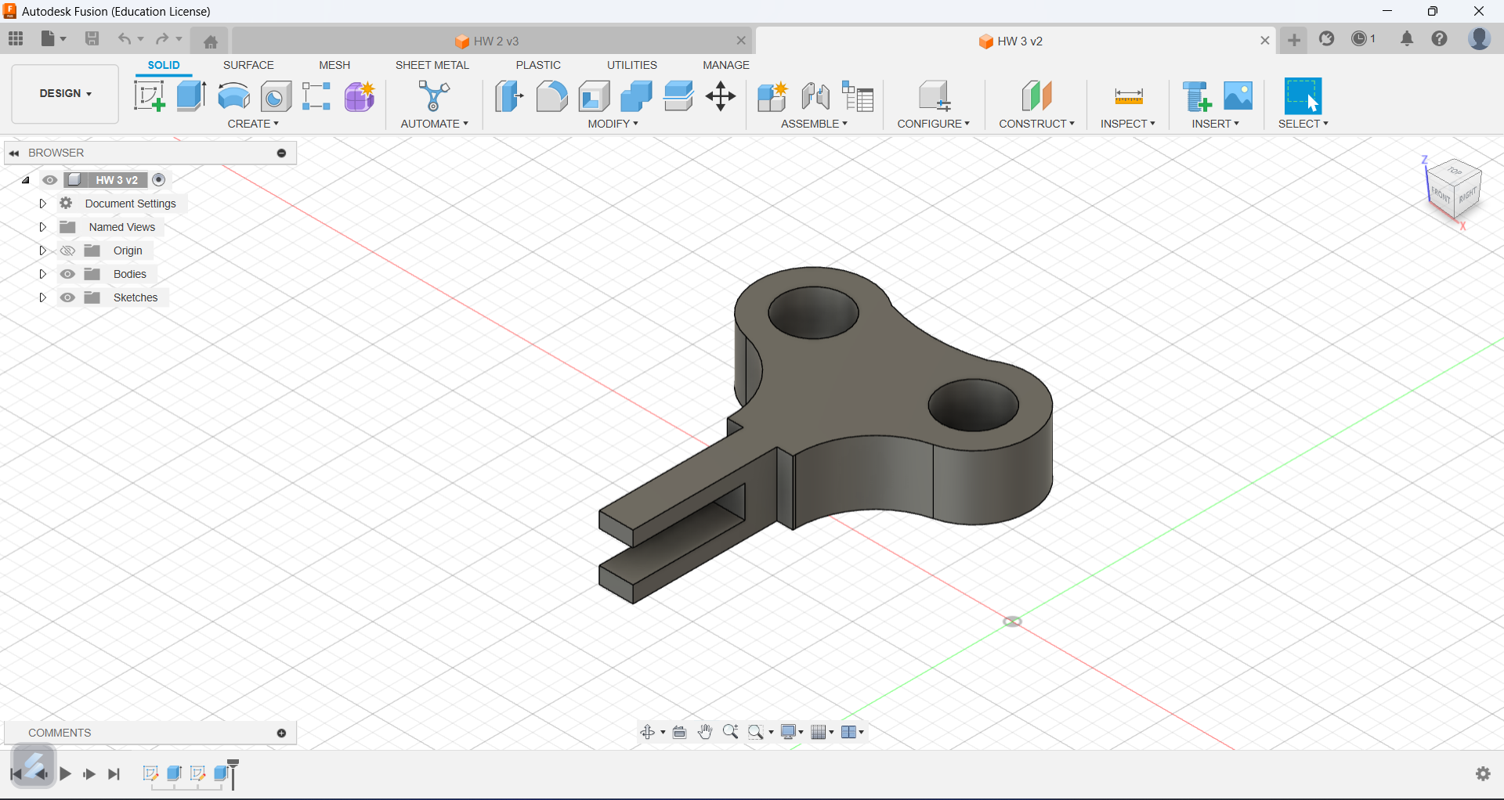Click the Home tab icon
The height and width of the screenshot is (800, 1504).
point(211,41)
